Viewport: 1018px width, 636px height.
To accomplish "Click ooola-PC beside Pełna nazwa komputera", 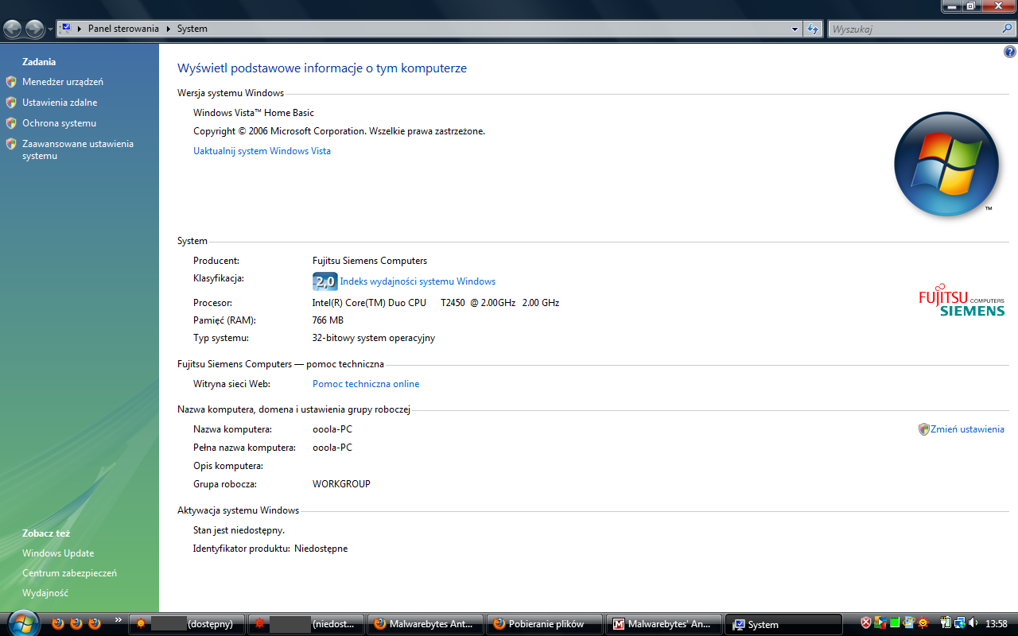I will pyautogui.click(x=332, y=448).
